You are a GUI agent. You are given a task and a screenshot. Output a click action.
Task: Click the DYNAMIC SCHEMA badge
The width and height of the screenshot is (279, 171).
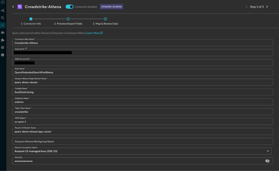111,7
